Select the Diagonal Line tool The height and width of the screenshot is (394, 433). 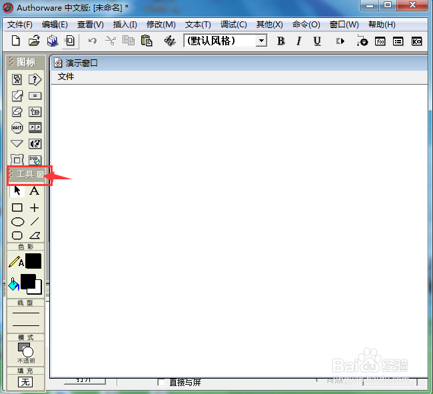(35, 221)
